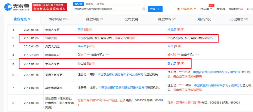
Task: Open 郝云康 link in 2018-01-05 row
Action: point(82,46)
